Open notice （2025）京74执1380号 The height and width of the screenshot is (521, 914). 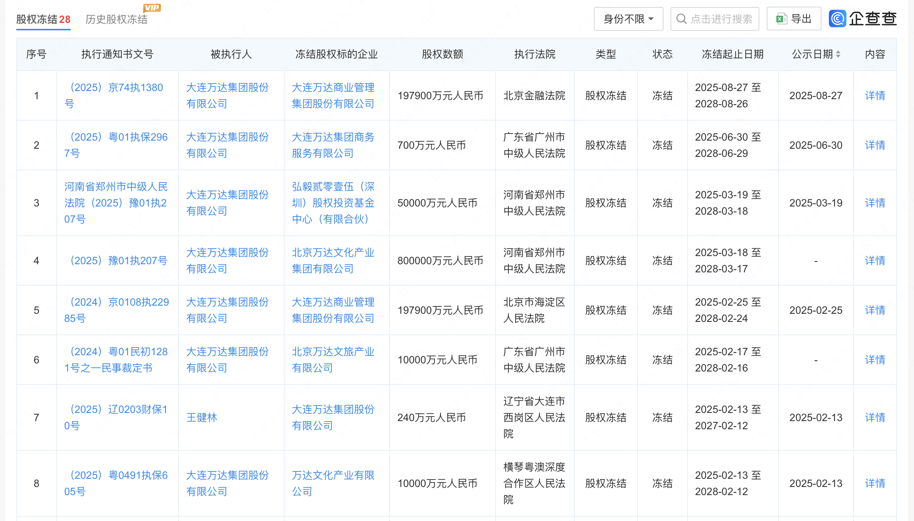point(117,95)
